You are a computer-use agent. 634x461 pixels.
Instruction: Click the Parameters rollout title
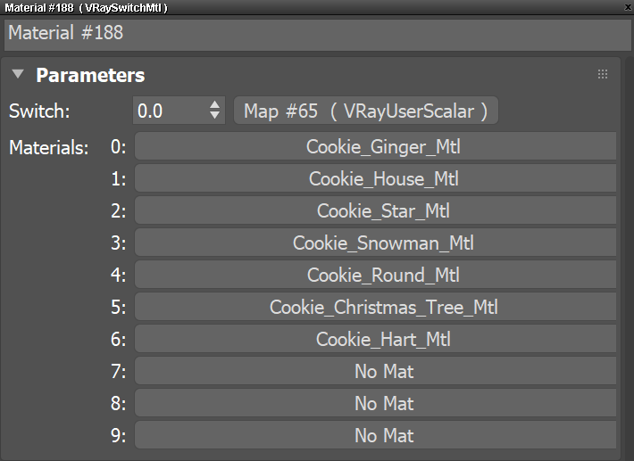click(90, 75)
